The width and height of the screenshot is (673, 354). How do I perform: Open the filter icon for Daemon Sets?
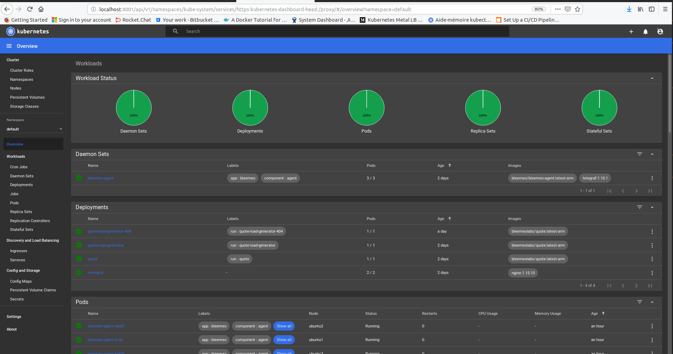point(640,154)
